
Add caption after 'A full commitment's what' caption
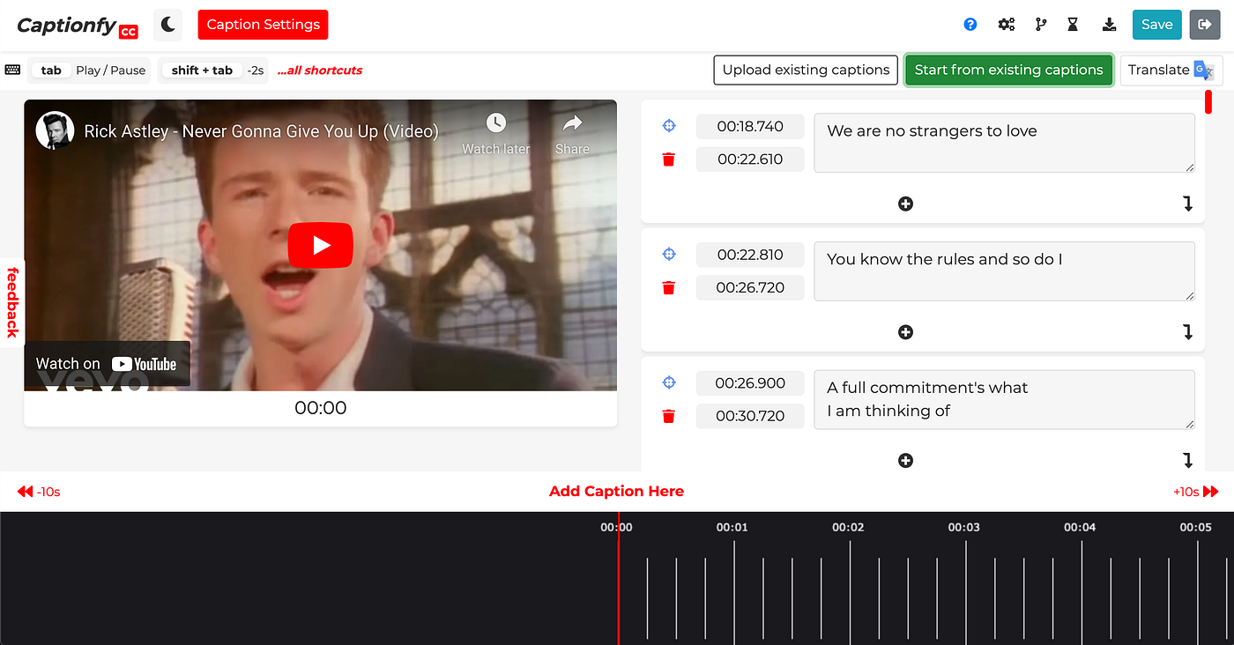(905, 460)
